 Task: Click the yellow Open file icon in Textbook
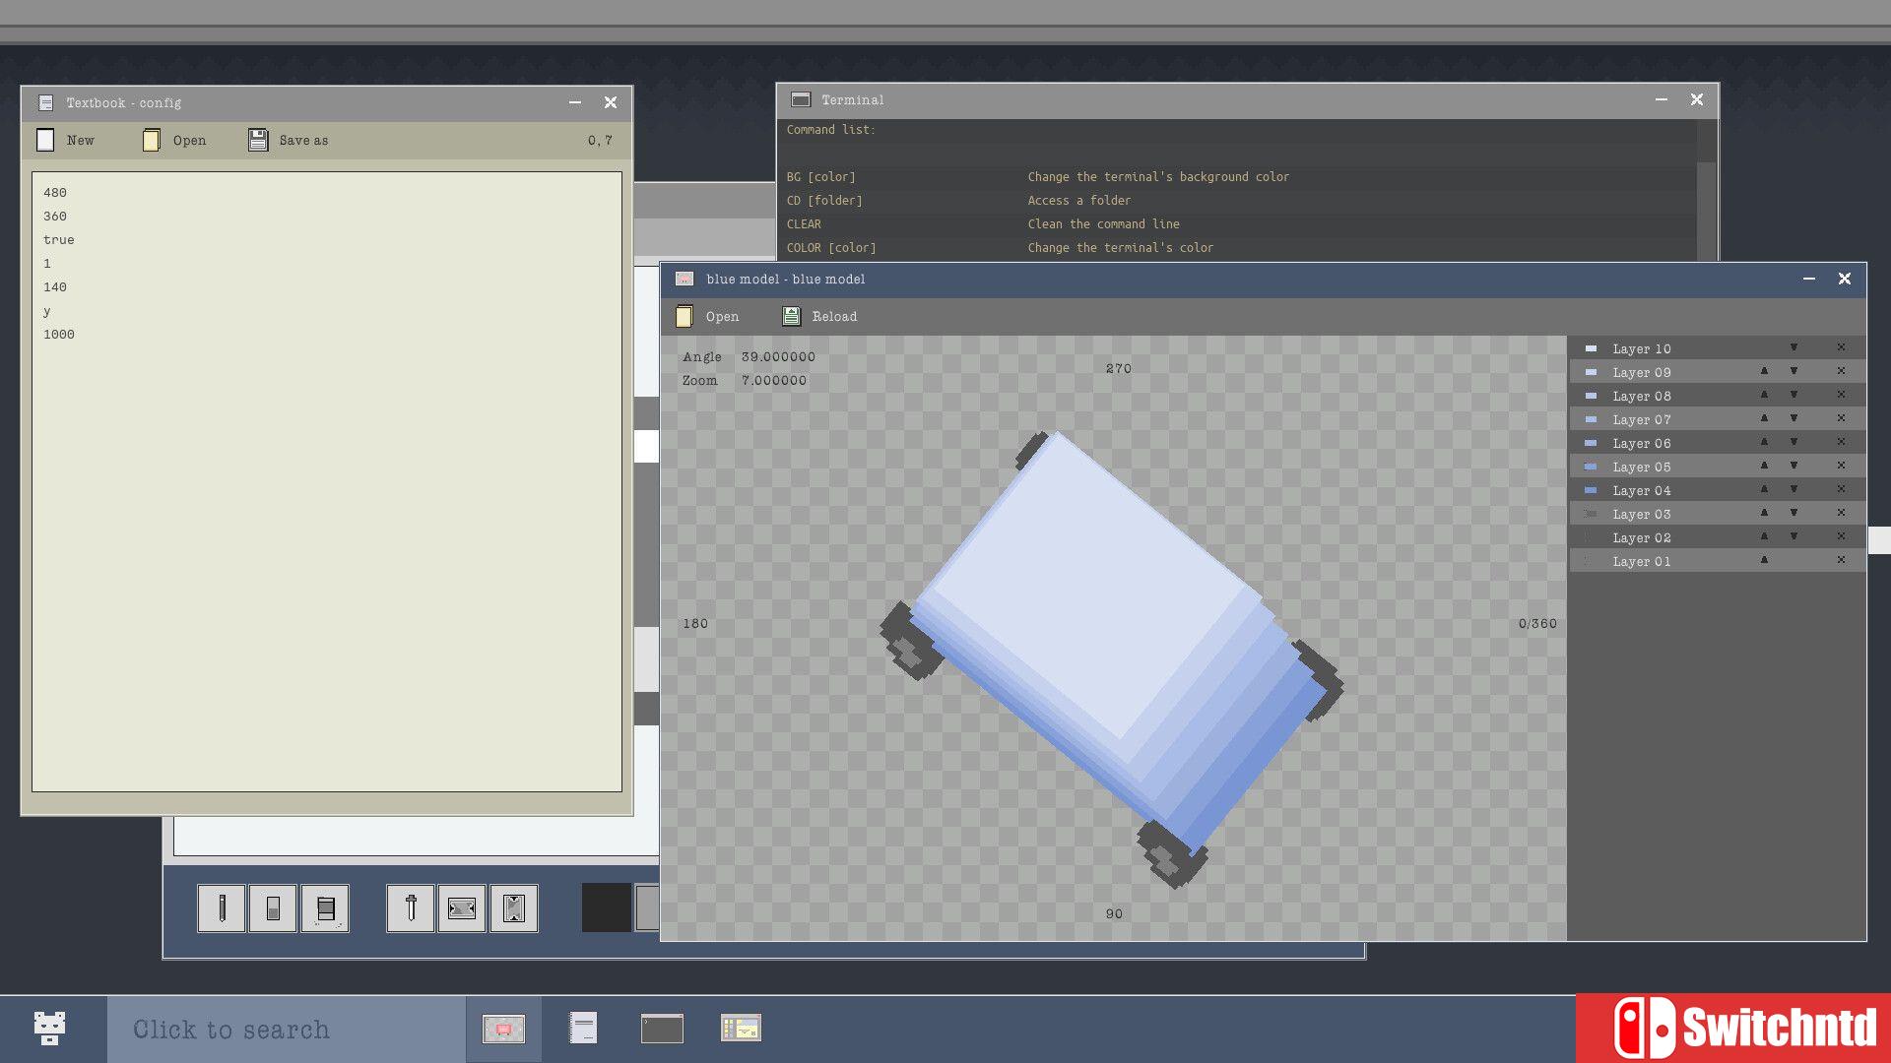click(151, 140)
